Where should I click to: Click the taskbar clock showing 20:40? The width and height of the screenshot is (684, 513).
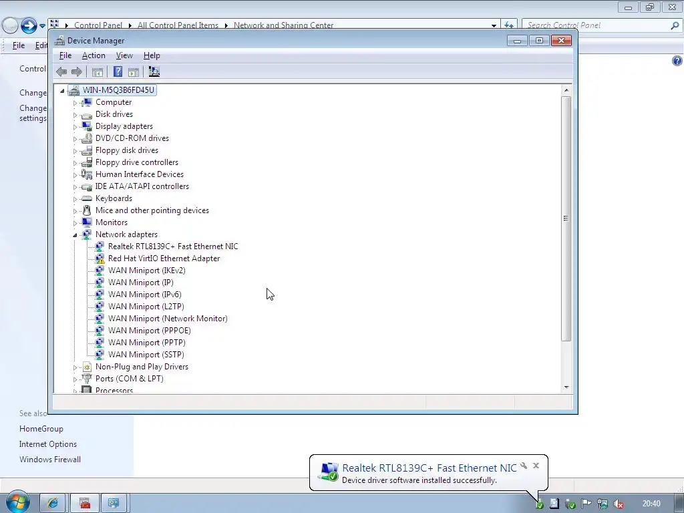(x=651, y=504)
